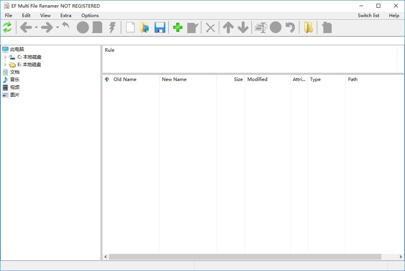Click the move down arrow icon
Screen dimensions: 405x271
click(243, 27)
